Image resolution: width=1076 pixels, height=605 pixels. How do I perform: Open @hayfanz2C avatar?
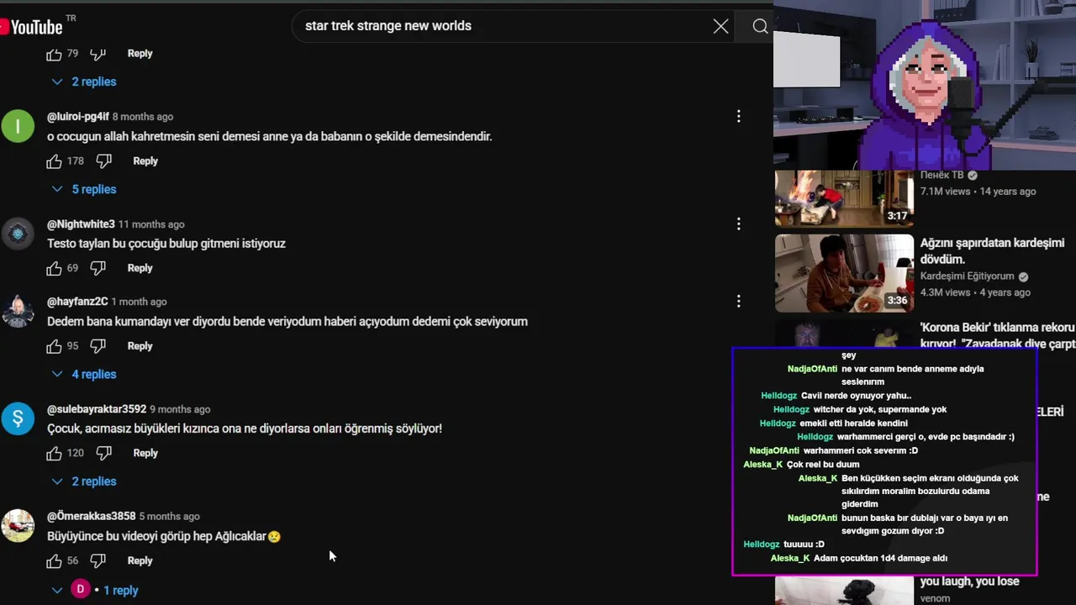pyautogui.click(x=18, y=311)
